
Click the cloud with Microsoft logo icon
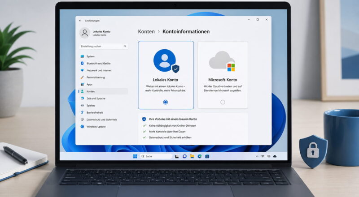222,61
